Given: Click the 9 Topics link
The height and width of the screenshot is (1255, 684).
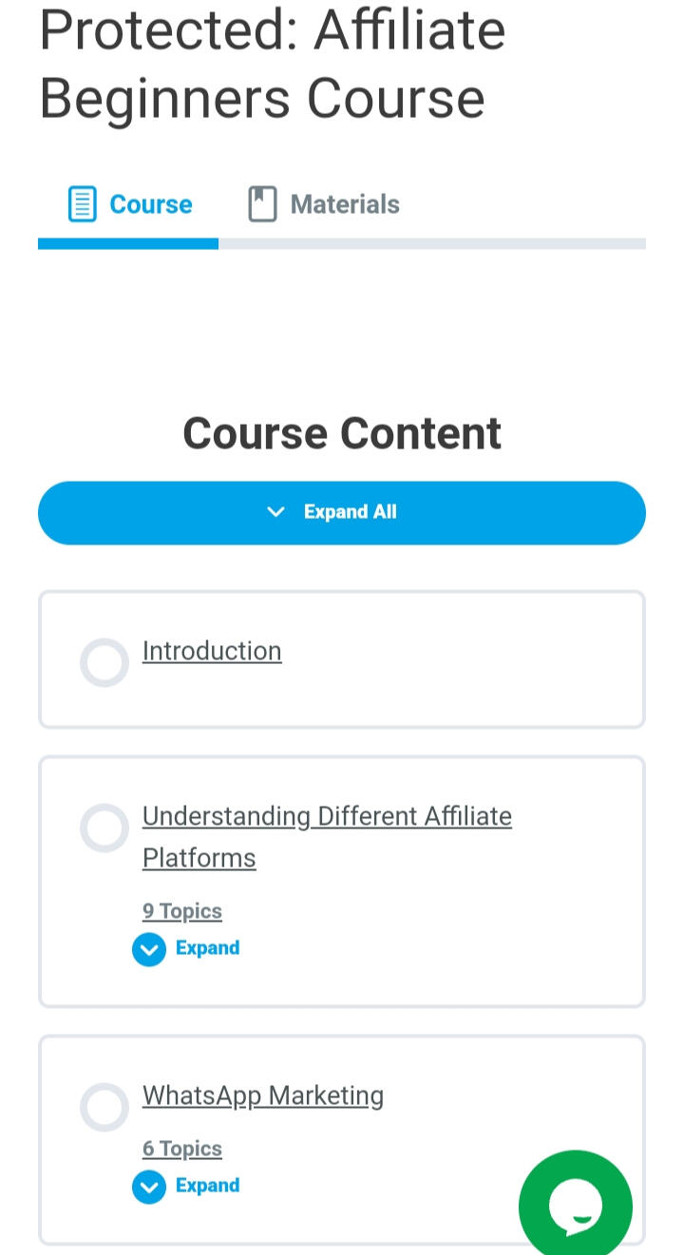Looking at the screenshot, I should 182,911.
